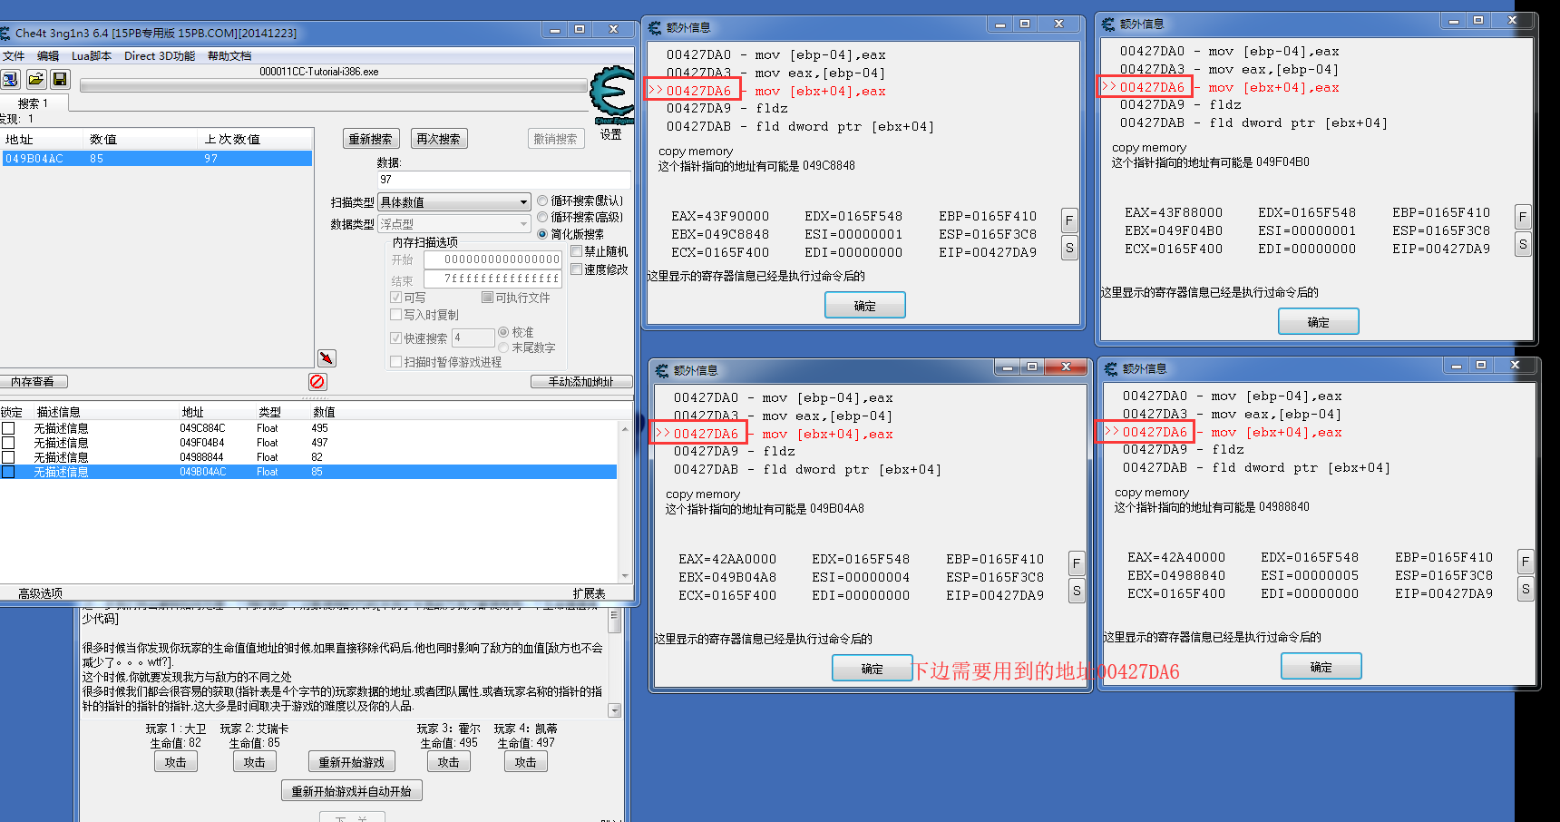The width and height of the screenshot is (1560, 822).
Task: Click the address list scrollbar down arrow
Action: pos(625,575)
